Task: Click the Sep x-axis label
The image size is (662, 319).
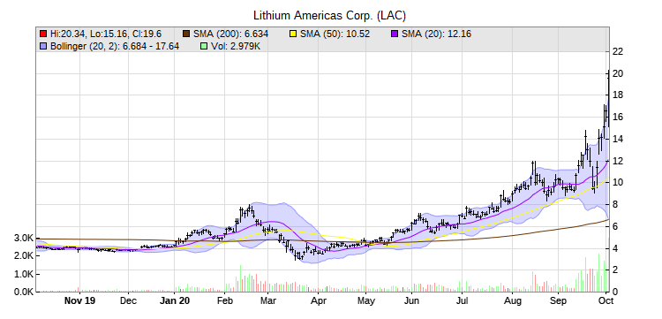Action: coord(558,300)
